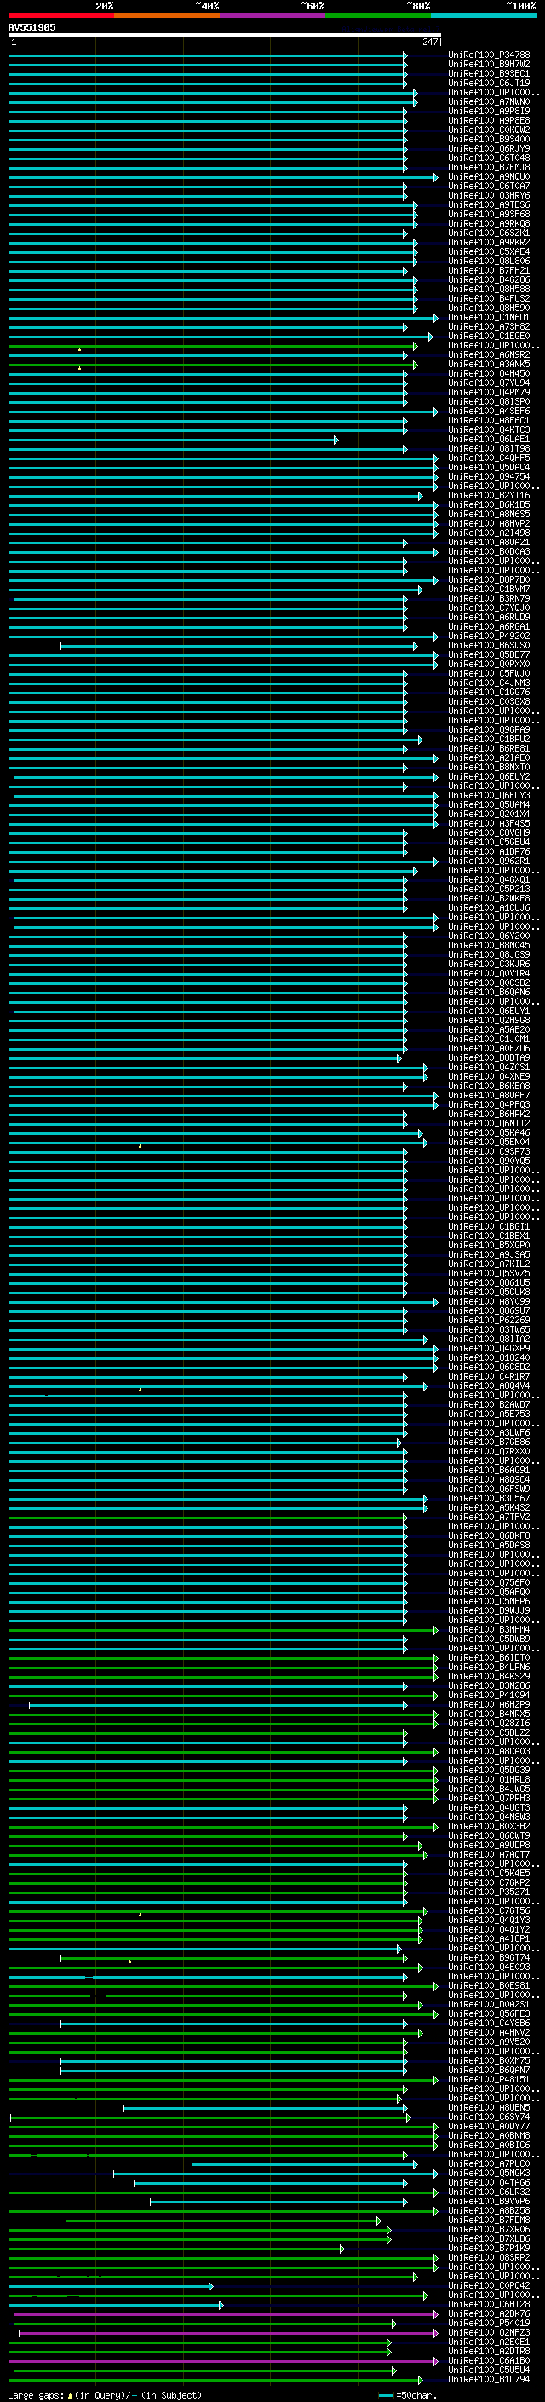Open hit UniRef100_A9NQU0

click(x=489, y=177)
